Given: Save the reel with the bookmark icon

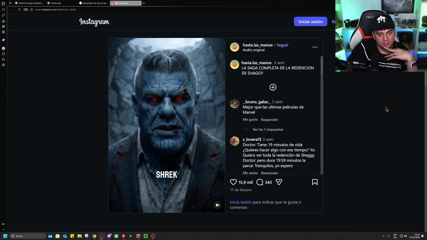Looking at the screenshot, I should [x=315, y=182].
